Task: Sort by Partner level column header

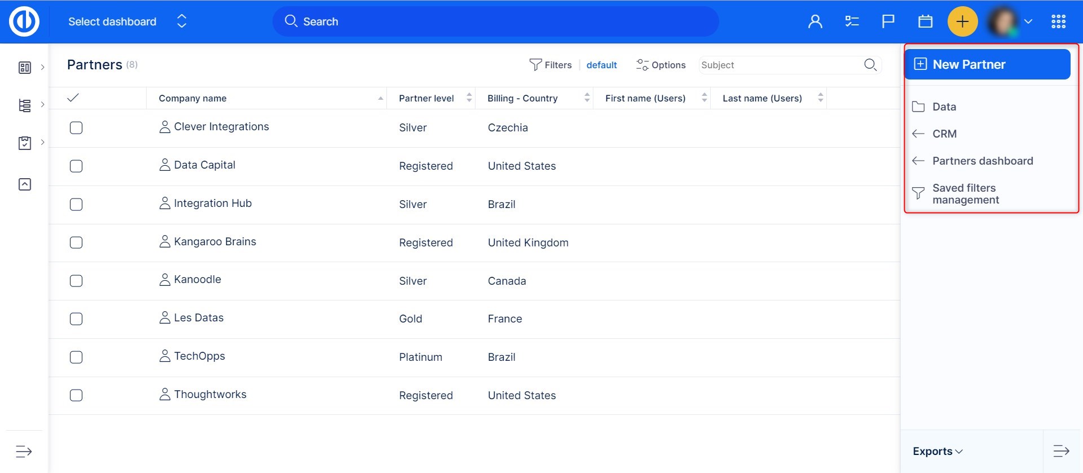Action: point(426,98)
